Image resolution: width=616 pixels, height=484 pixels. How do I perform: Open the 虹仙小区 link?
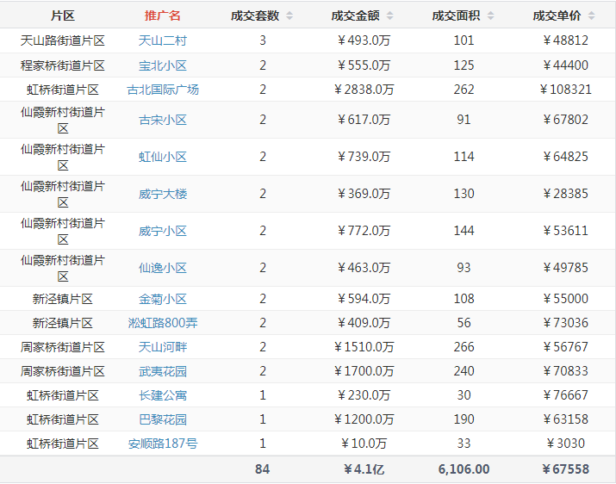pyautogui.click(x=163, y=157)
